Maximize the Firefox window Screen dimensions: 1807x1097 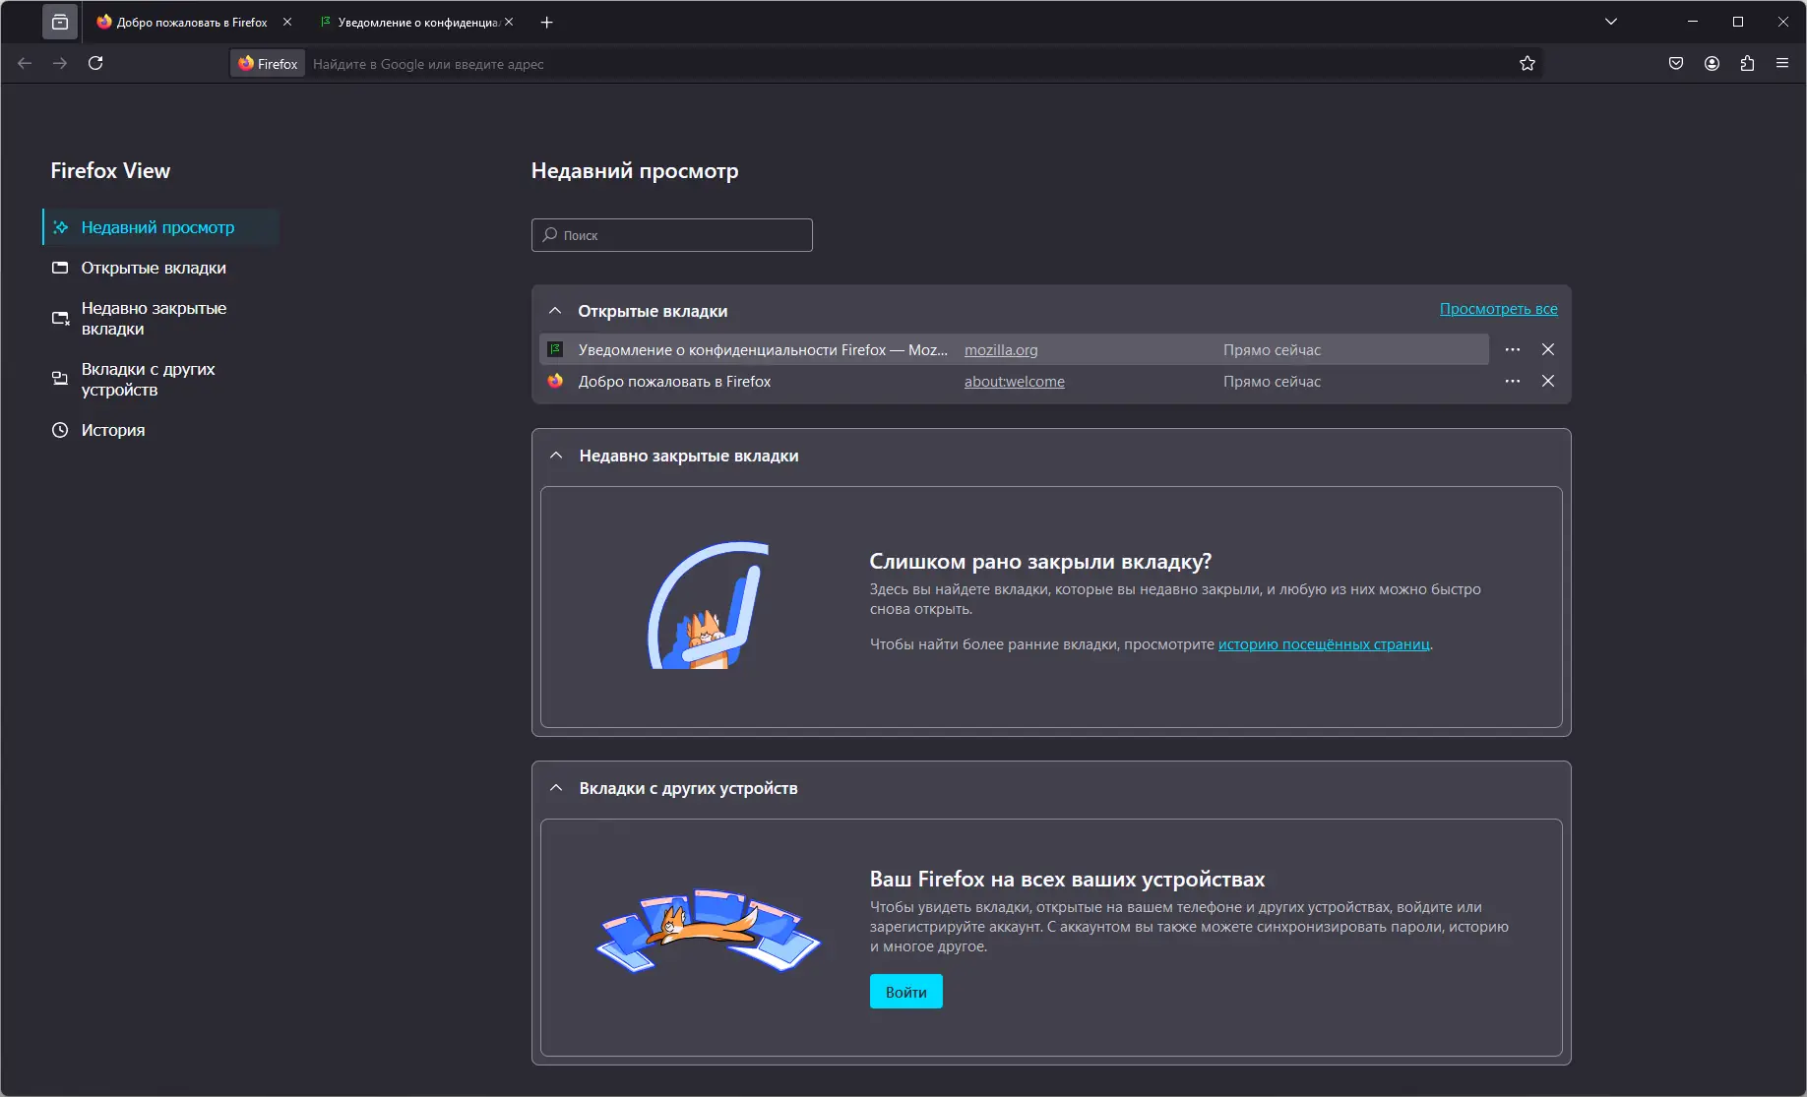1738,22
